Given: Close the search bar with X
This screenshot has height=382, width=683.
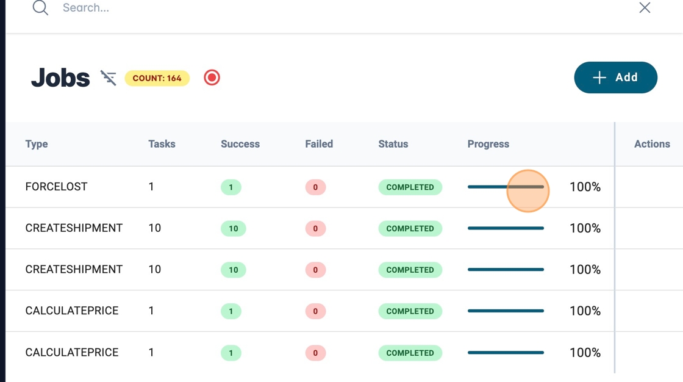Looking at the screenshot, I should [x=645, y=8].
